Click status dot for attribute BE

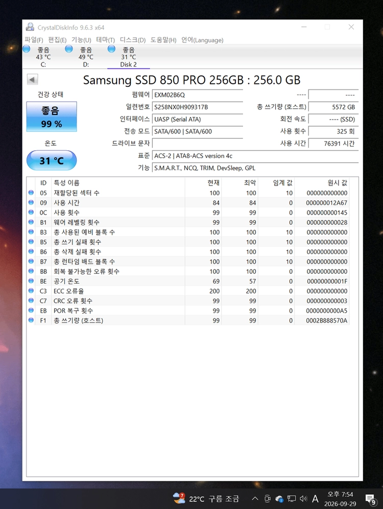click(31, 281)
